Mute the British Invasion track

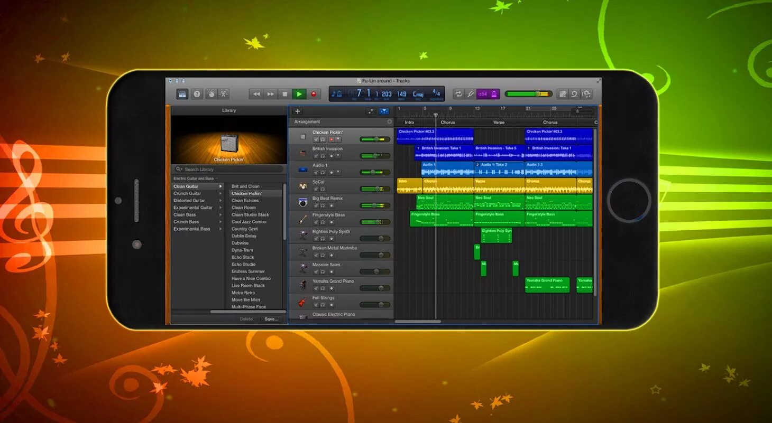point(316,156)
